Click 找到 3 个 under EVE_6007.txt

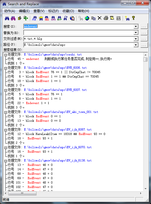16,107
